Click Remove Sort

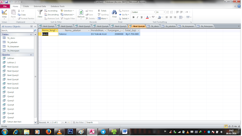coord(52,19)
